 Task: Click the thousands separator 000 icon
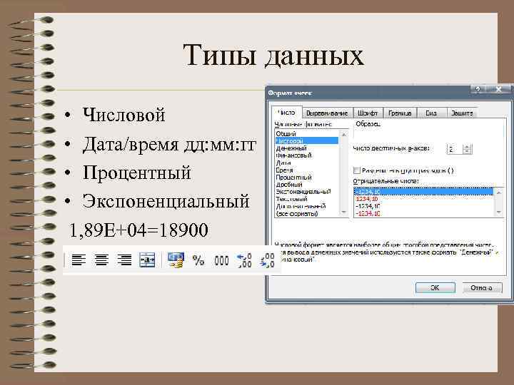[x=221, y=261]
